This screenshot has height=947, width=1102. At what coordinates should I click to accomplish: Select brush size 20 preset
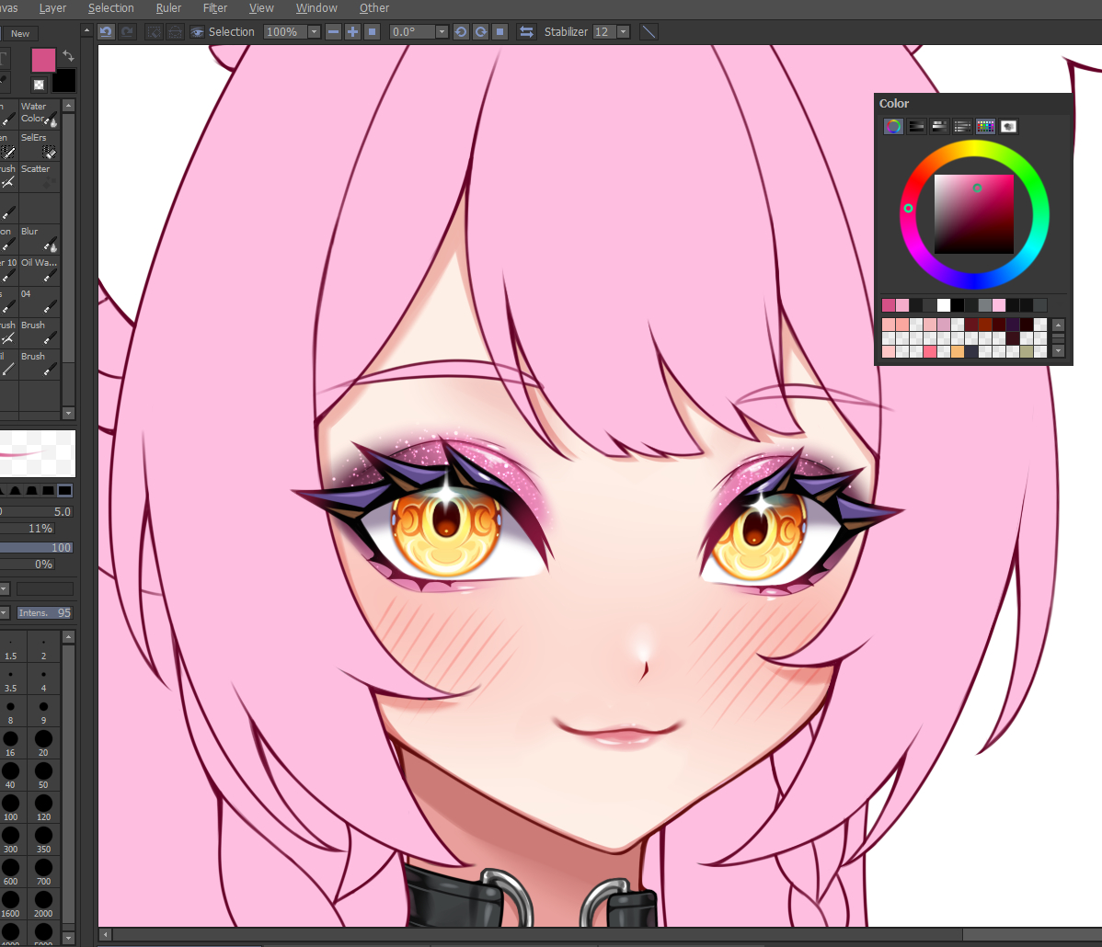point(43,741)
